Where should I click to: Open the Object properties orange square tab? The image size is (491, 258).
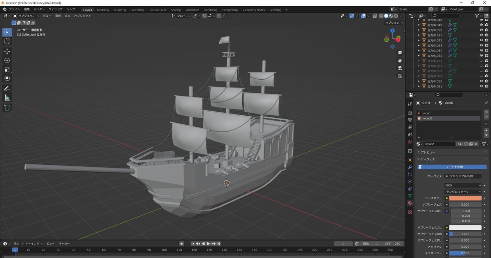tap(410, 160)
